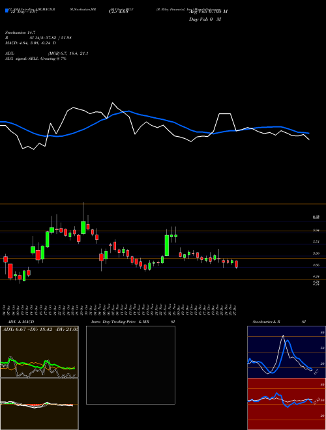This screenshot has height=430, width=326.
Task: Click the 'CL: 4.68' closing price label
Action: pyautogui.click(x=118, y=12)
